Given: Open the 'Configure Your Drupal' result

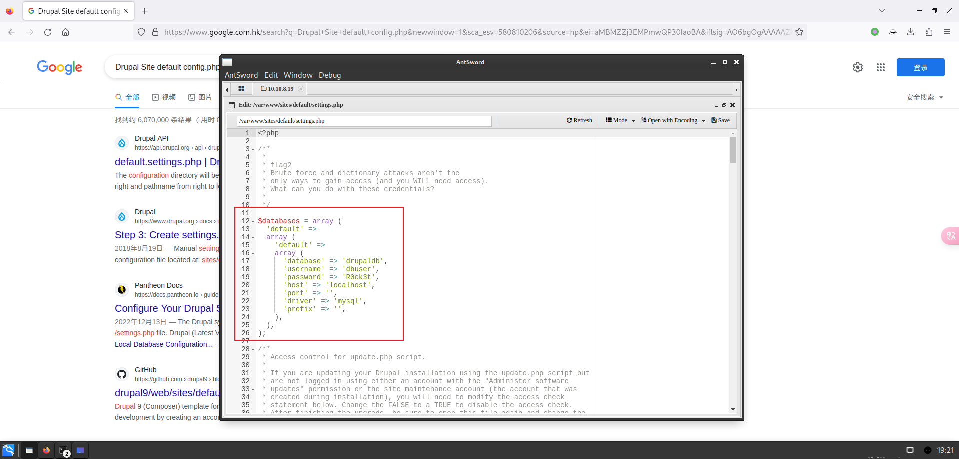Looking at the screenshot, I should [x=167, y=308].
